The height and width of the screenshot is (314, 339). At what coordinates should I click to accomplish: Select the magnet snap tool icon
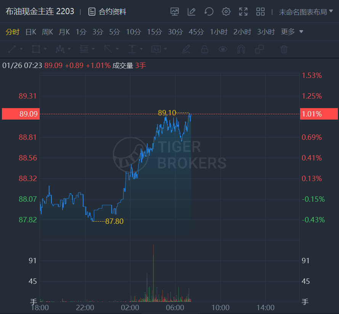[241, 49]
